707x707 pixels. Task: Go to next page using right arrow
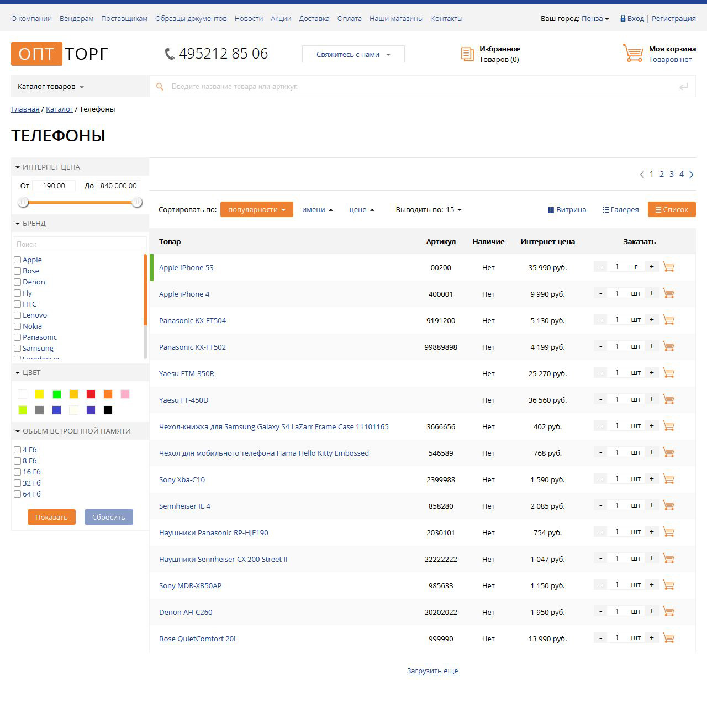click(691, 175)
